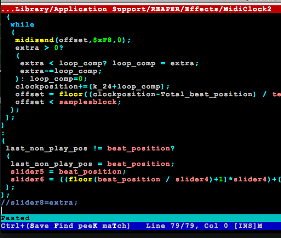Click the '[INS]M' insert mode indicator
Viewport: 281px width, 238px height.
click(x=249, y=226)
